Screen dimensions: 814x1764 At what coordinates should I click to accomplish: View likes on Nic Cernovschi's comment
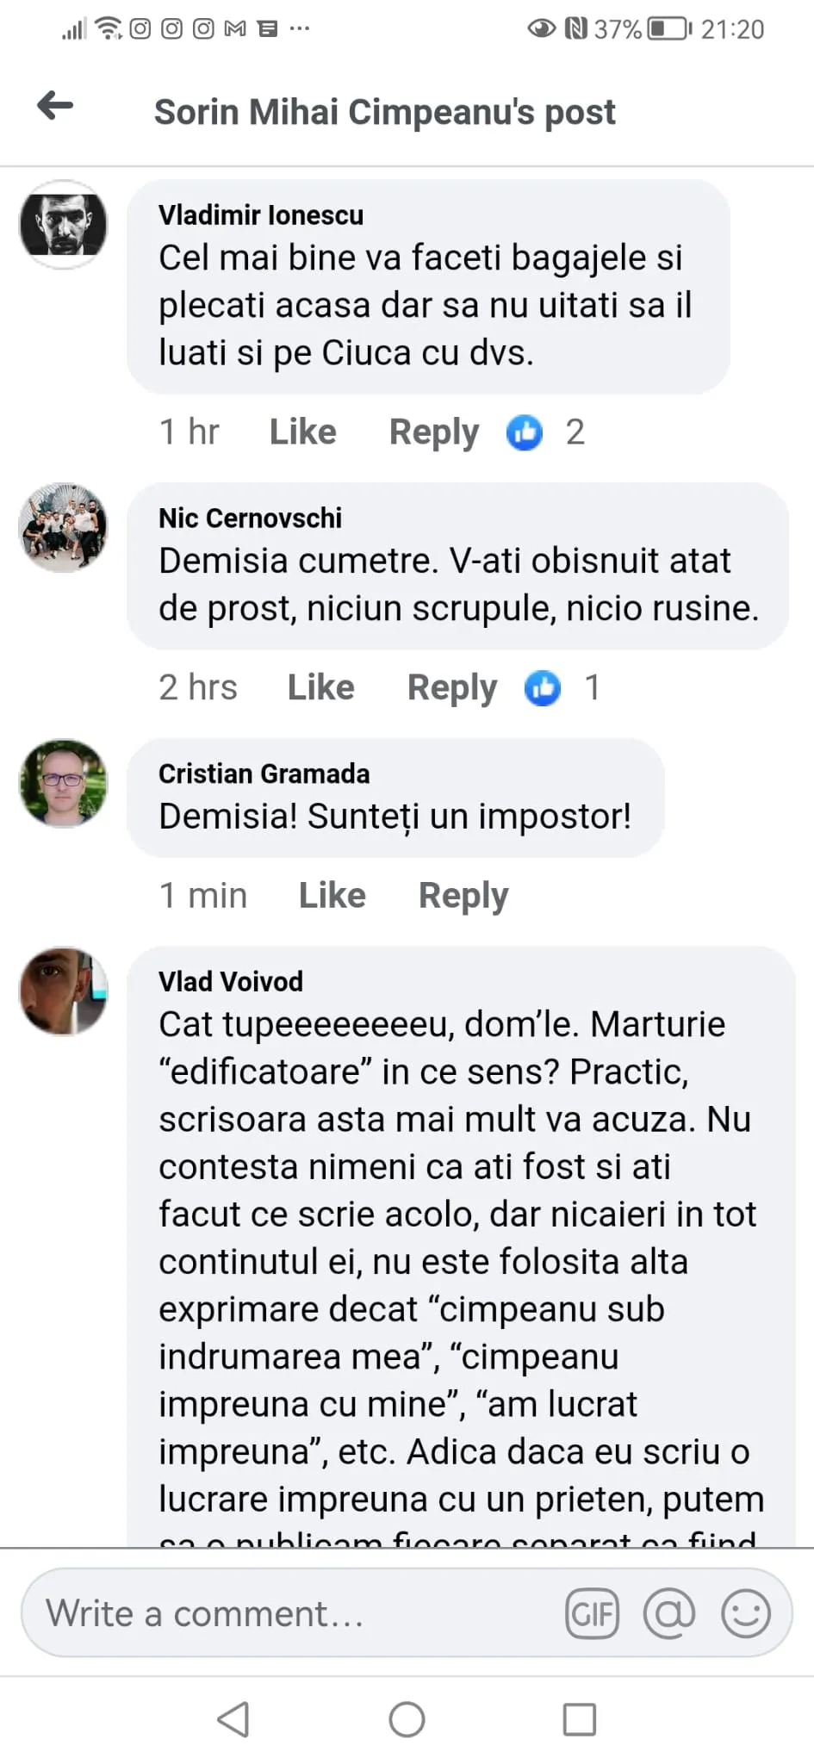pyautogui.click(x=562, y=688)
